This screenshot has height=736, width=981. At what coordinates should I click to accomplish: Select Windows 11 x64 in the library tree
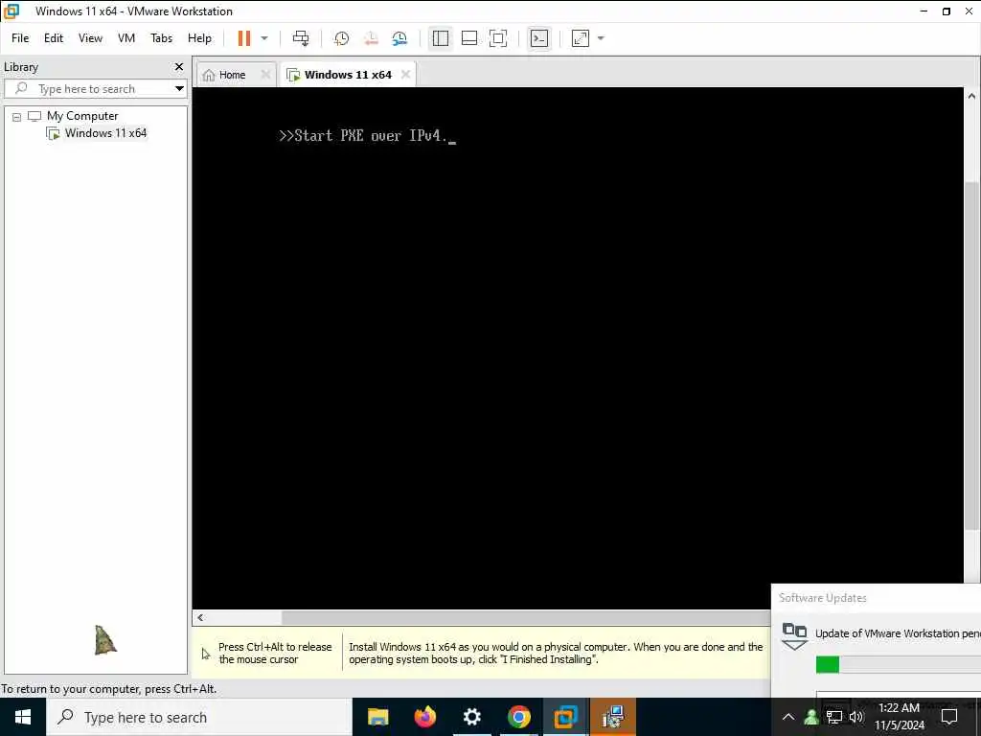(105, 132)
